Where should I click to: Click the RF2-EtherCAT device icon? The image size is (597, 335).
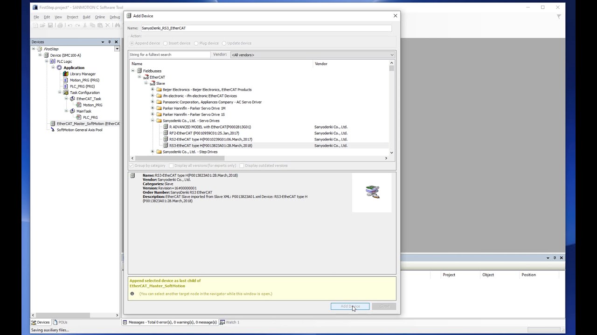pyautogui.click(x=166, y=133)
